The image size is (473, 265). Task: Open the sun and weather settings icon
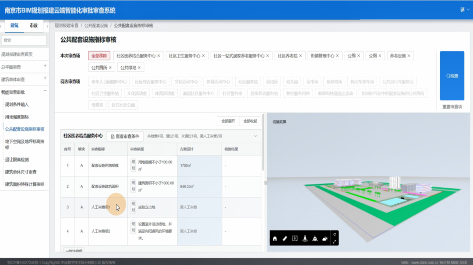click(325, 238)
